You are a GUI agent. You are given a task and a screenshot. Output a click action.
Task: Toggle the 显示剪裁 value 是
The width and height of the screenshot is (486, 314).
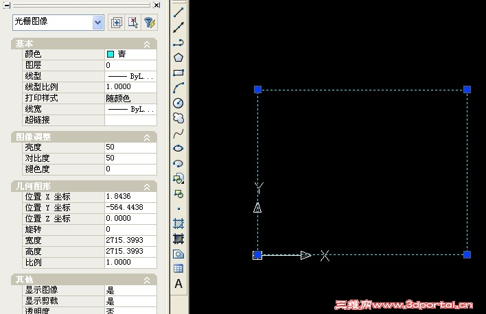point(130,301)
